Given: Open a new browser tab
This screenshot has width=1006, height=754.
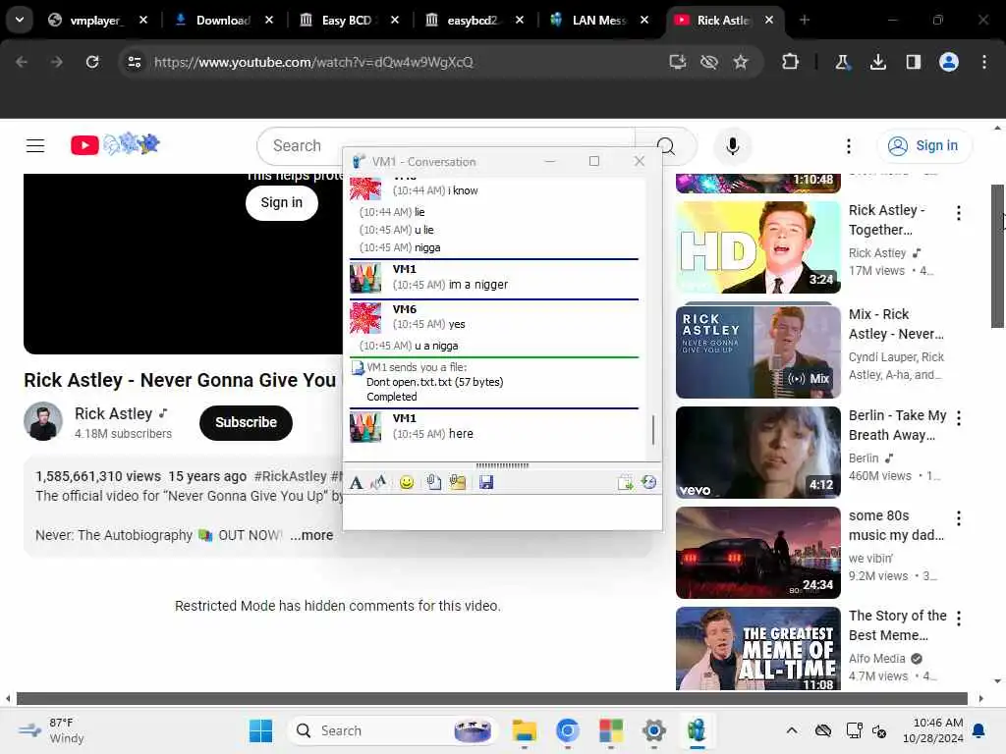Looking at the screenshot, I should pos(805,21).
